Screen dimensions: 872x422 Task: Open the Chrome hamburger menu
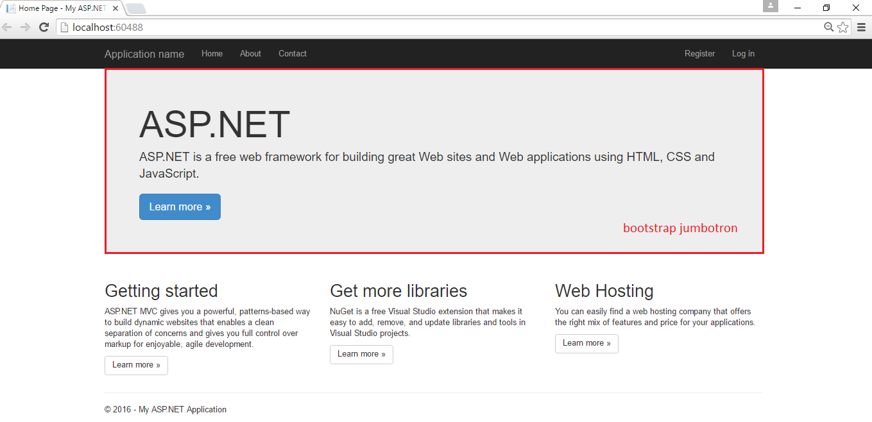[862, 27]
